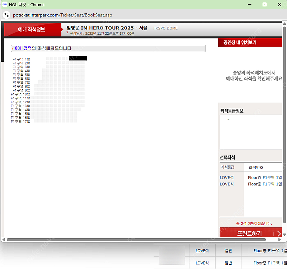
Task: Click the scroll right arrow of horizontal scrollbar
Action: [x=279, y=240]
